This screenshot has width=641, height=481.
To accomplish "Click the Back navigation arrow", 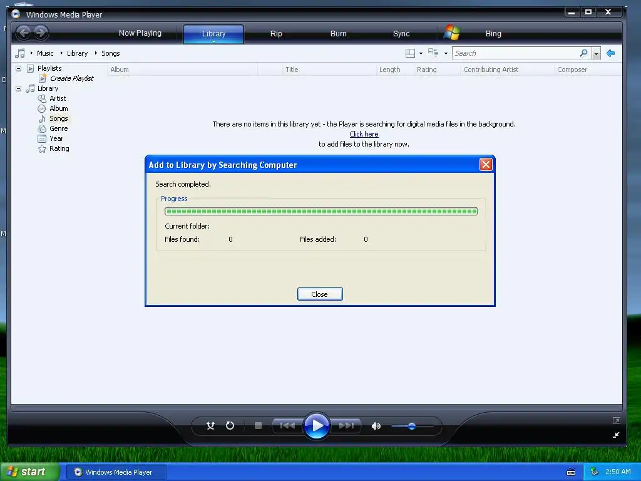I will click(24, 33).
